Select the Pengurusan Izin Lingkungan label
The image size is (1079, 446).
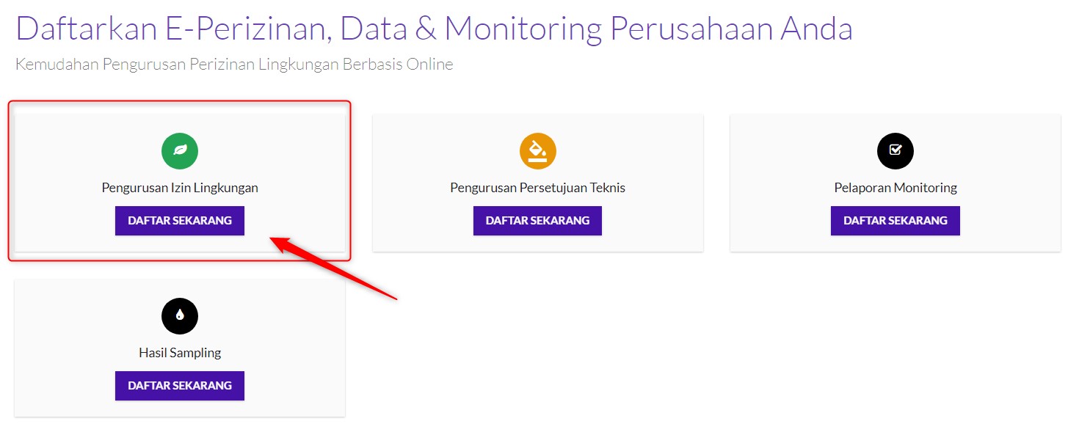click(180, 188)
